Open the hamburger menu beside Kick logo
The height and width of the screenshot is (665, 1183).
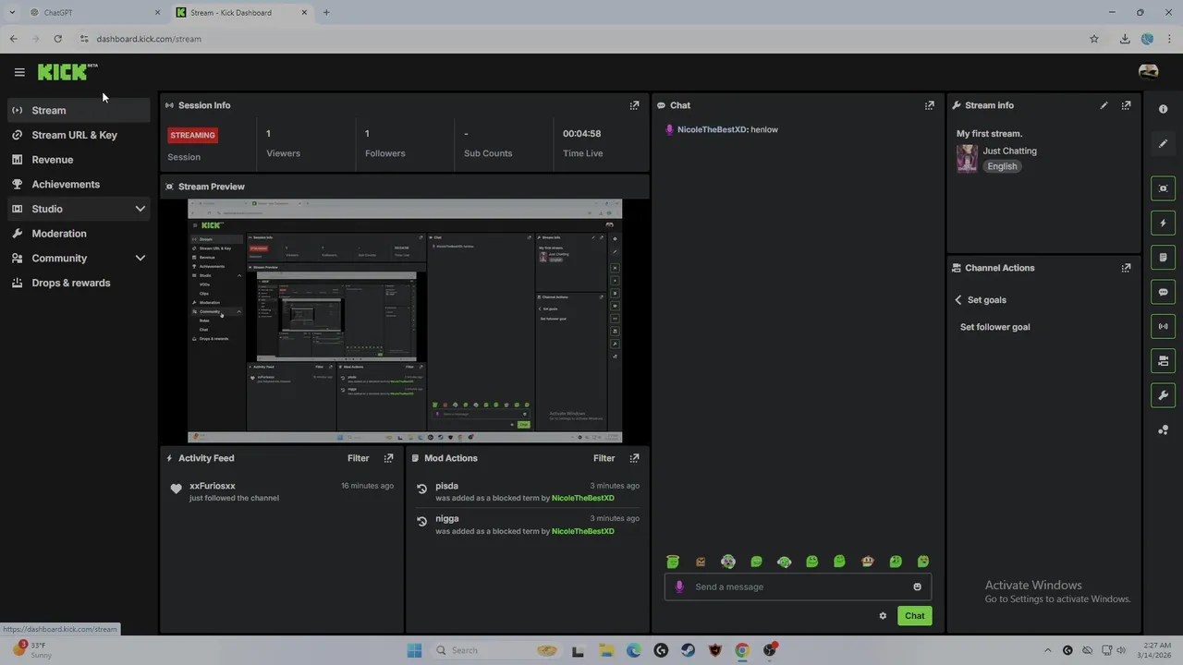tap(19, 72)
